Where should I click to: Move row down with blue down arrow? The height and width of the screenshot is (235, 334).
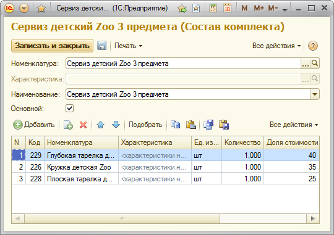(x=116, y=125)
